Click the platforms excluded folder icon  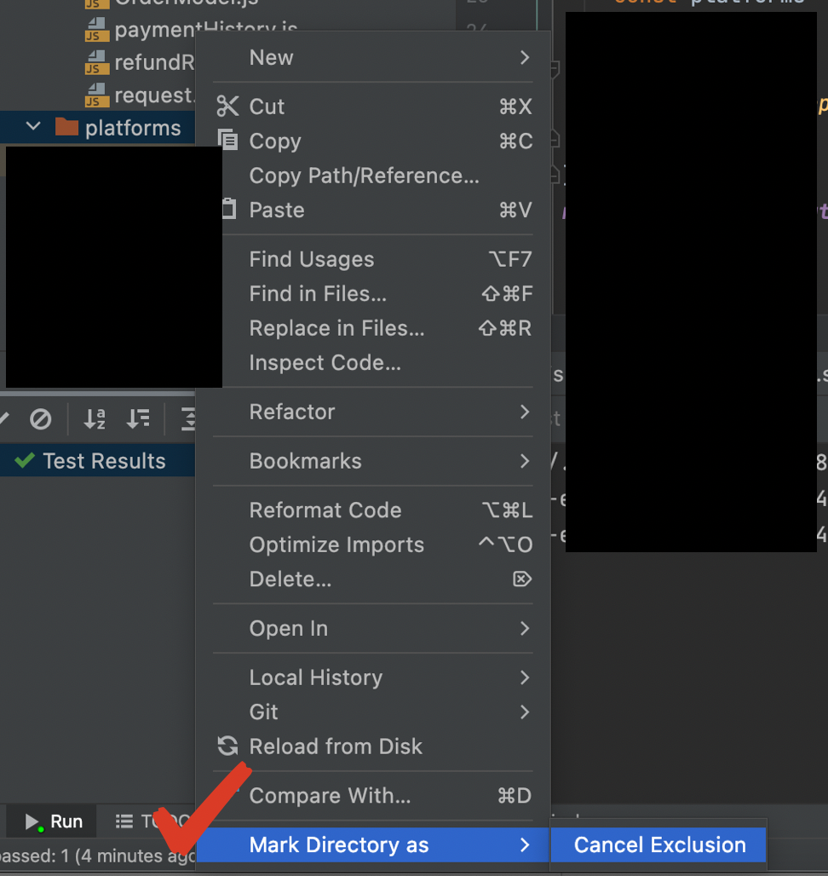[x=66, y=127]
